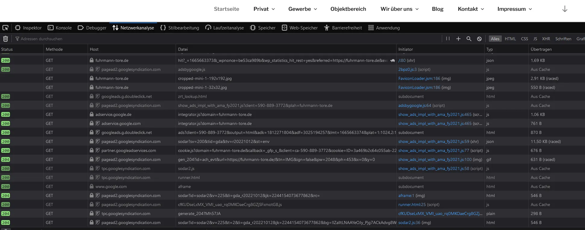Sort requests by the Datei column header
585x230 pixels.
(x=286, y=49)
